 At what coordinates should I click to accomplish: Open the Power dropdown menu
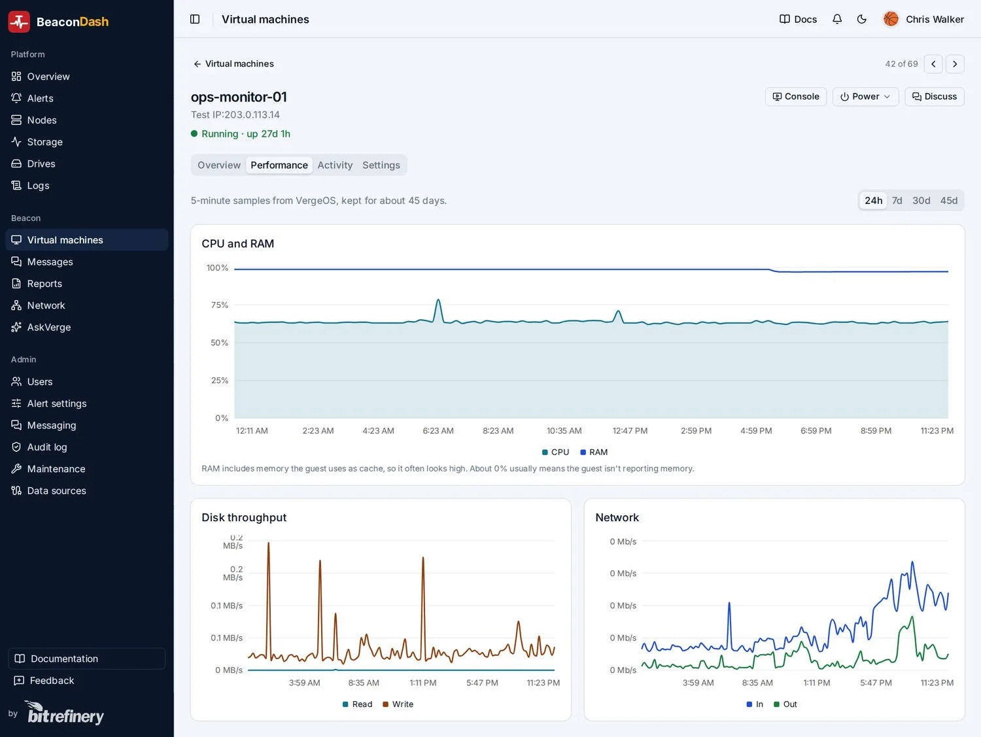[865, 97]
